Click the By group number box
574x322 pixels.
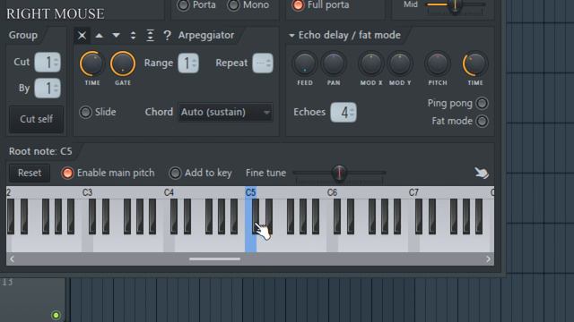(48, 89)
